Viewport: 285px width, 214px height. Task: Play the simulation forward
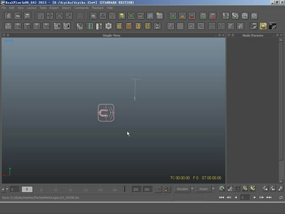(255, 198)
